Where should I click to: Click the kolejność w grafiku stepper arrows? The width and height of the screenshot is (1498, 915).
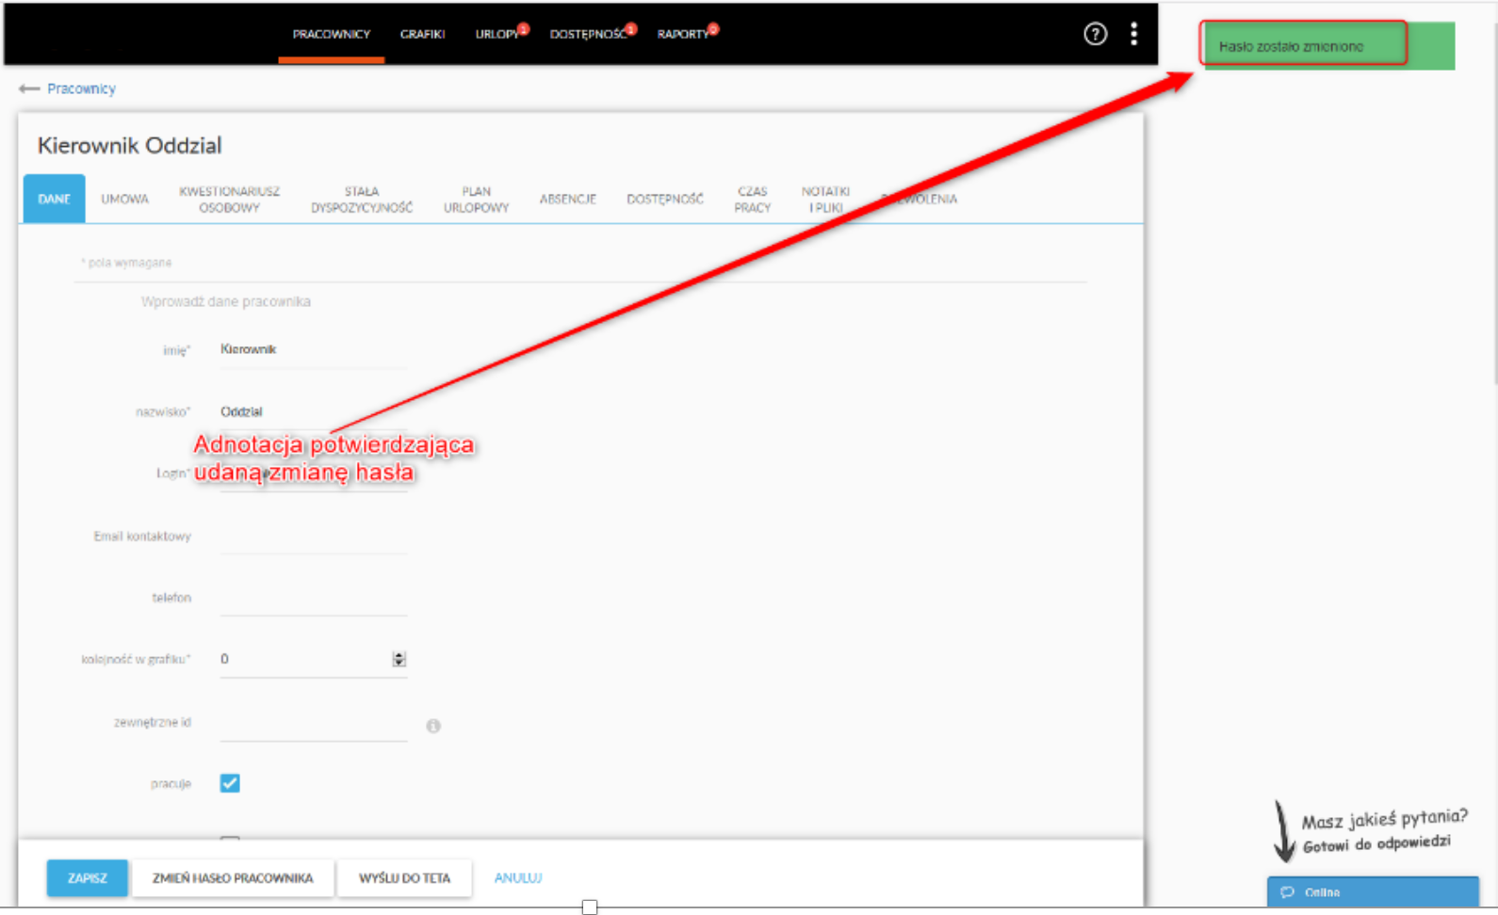pyautogui.click(x=399, y=659)
